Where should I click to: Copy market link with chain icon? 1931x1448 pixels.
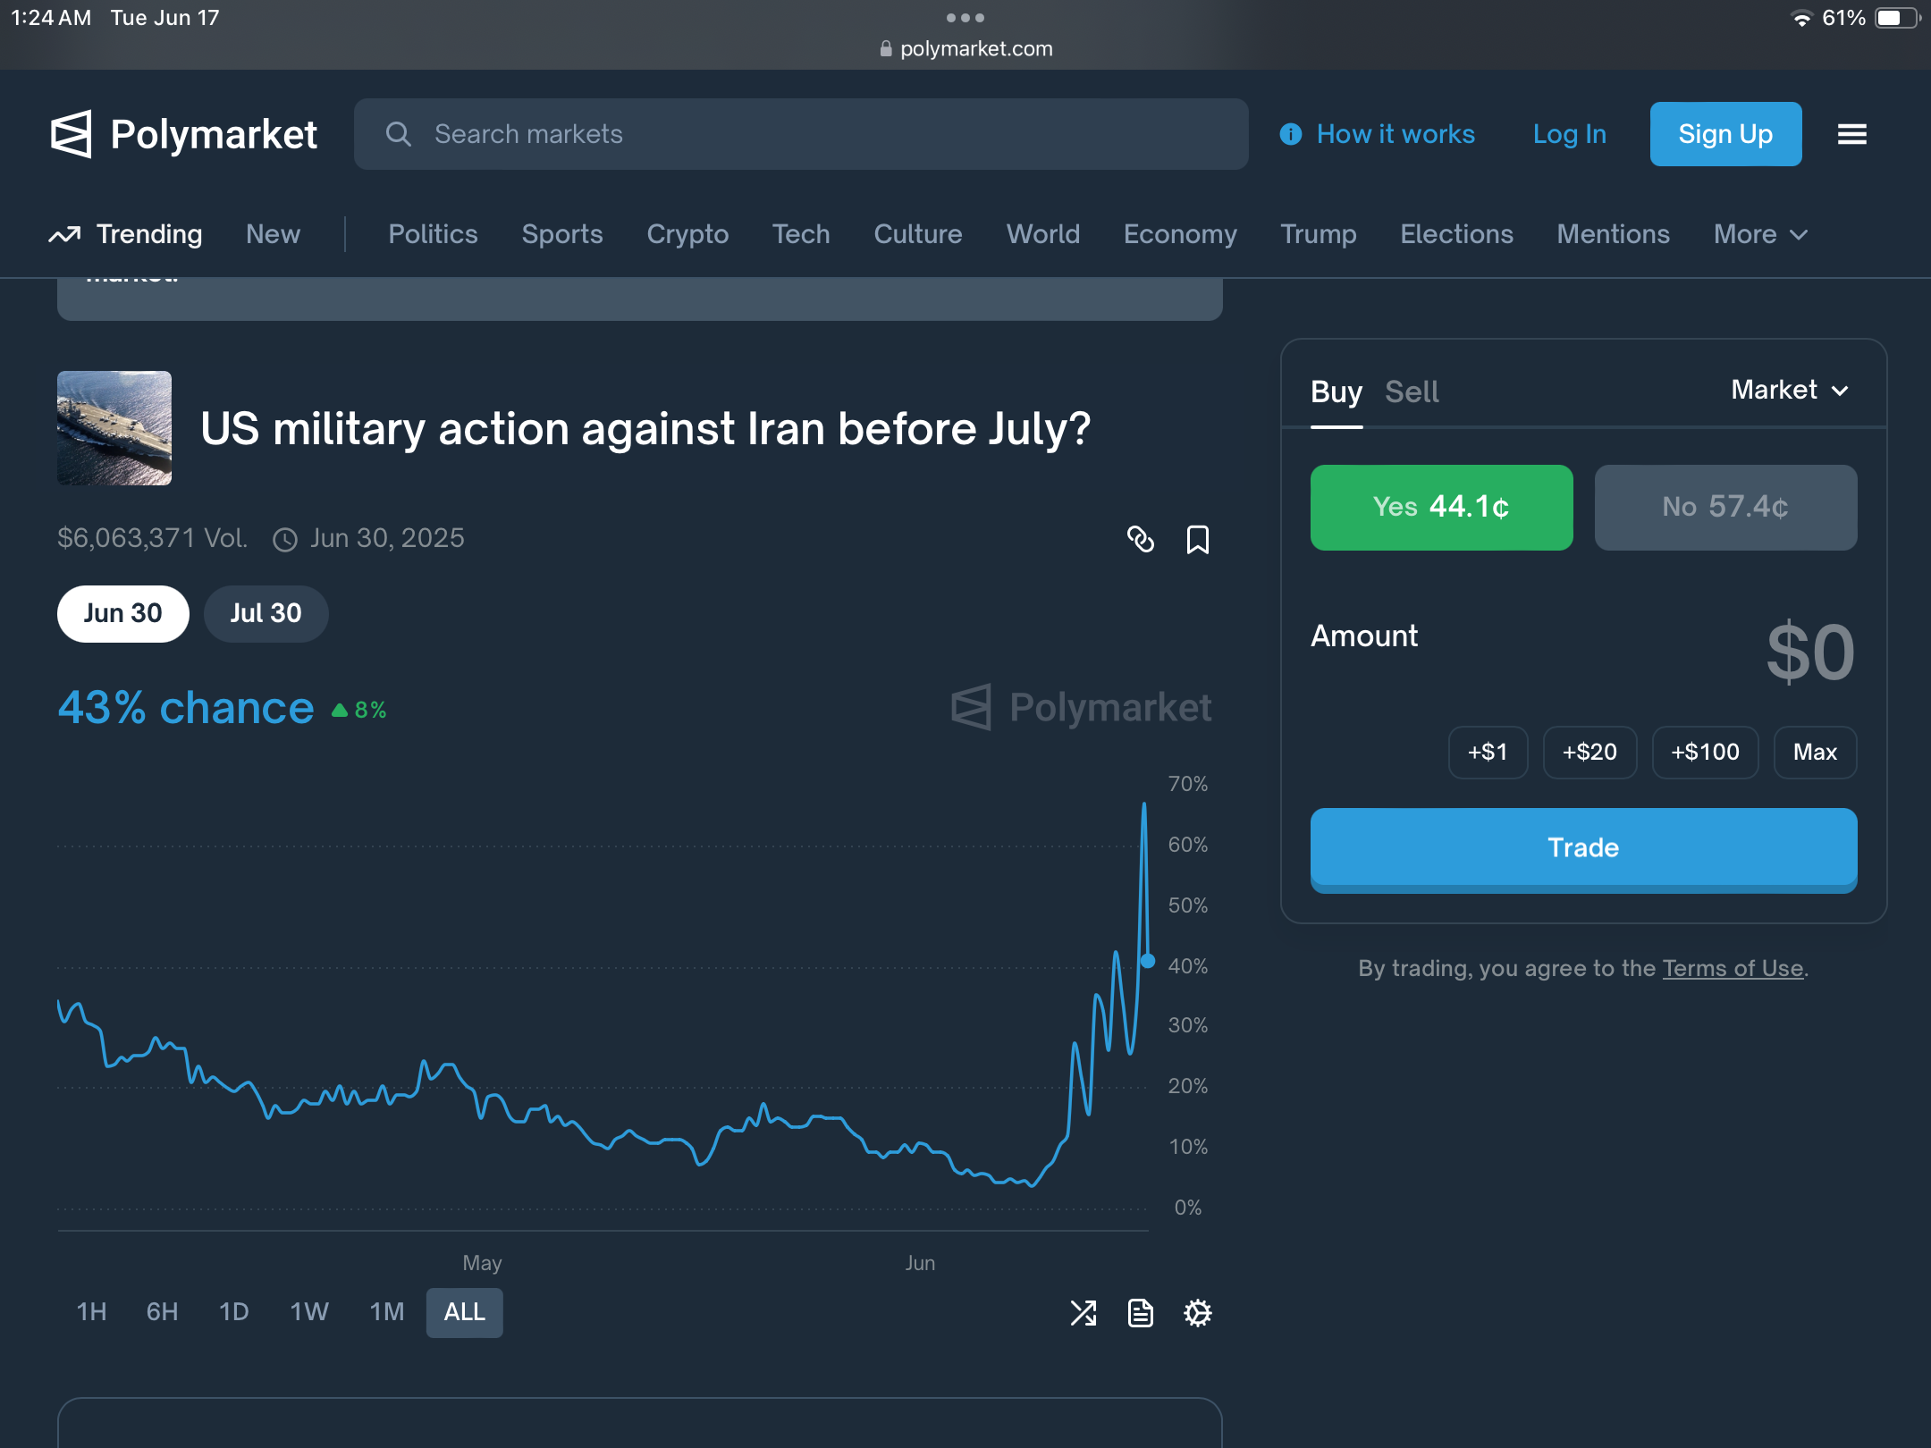click(x=1141, y=539)
